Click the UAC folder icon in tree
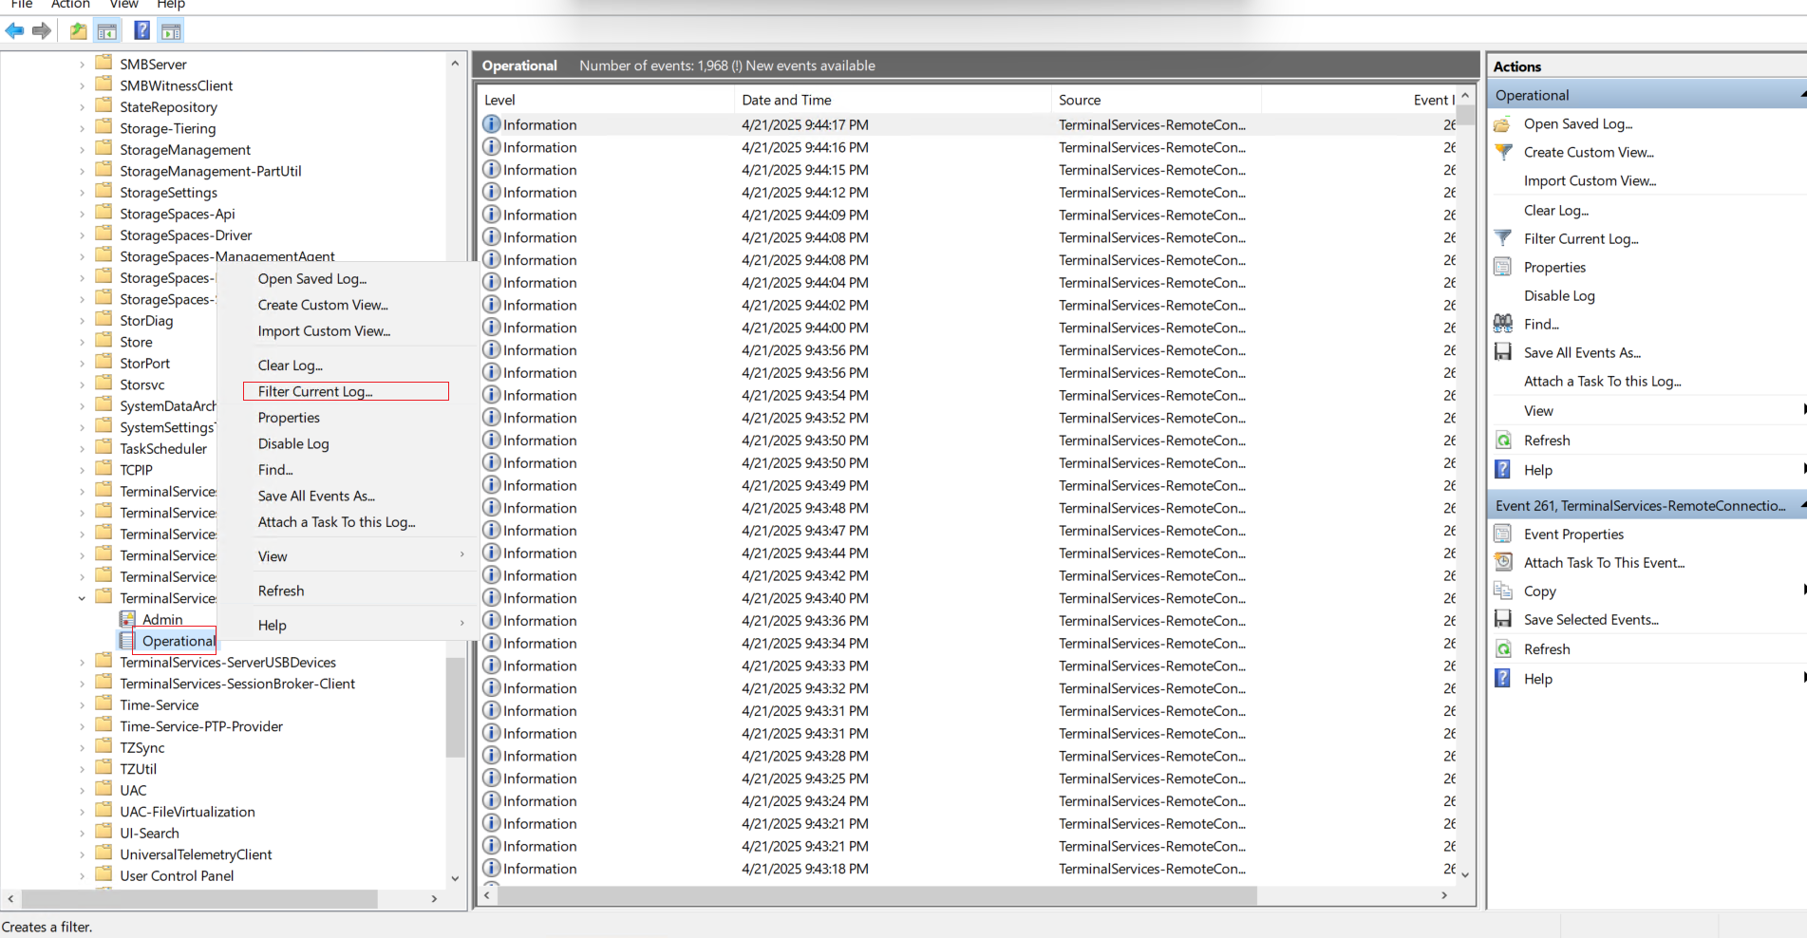This screenshot has height=938, width=1807. coord(104,790)
